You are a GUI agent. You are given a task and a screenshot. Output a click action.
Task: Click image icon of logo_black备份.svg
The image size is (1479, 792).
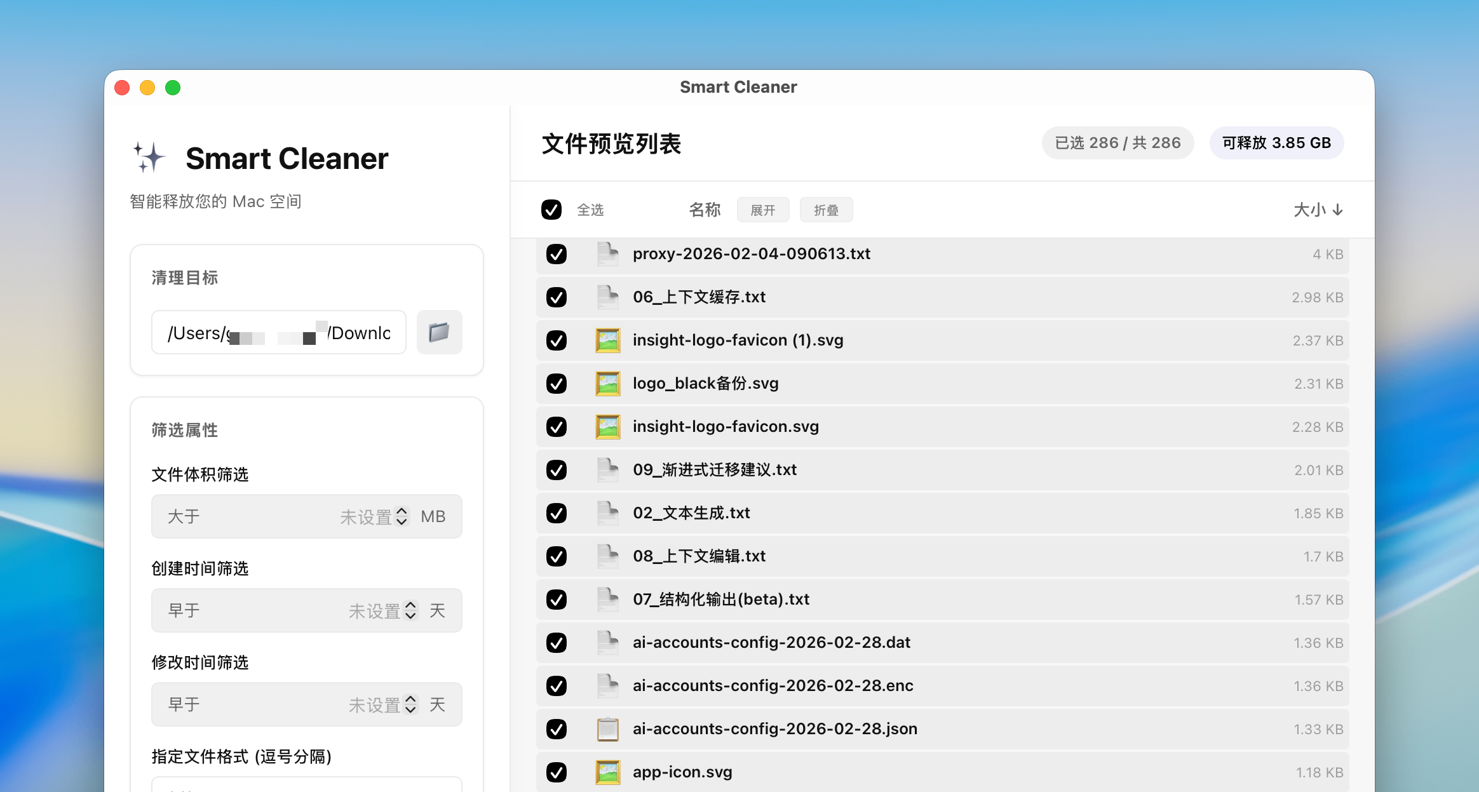coord(608,384)
